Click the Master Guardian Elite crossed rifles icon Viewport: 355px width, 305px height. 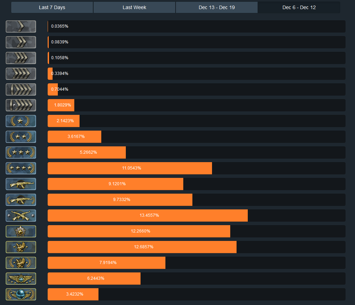pyautogui.click(x=21, y=216)
